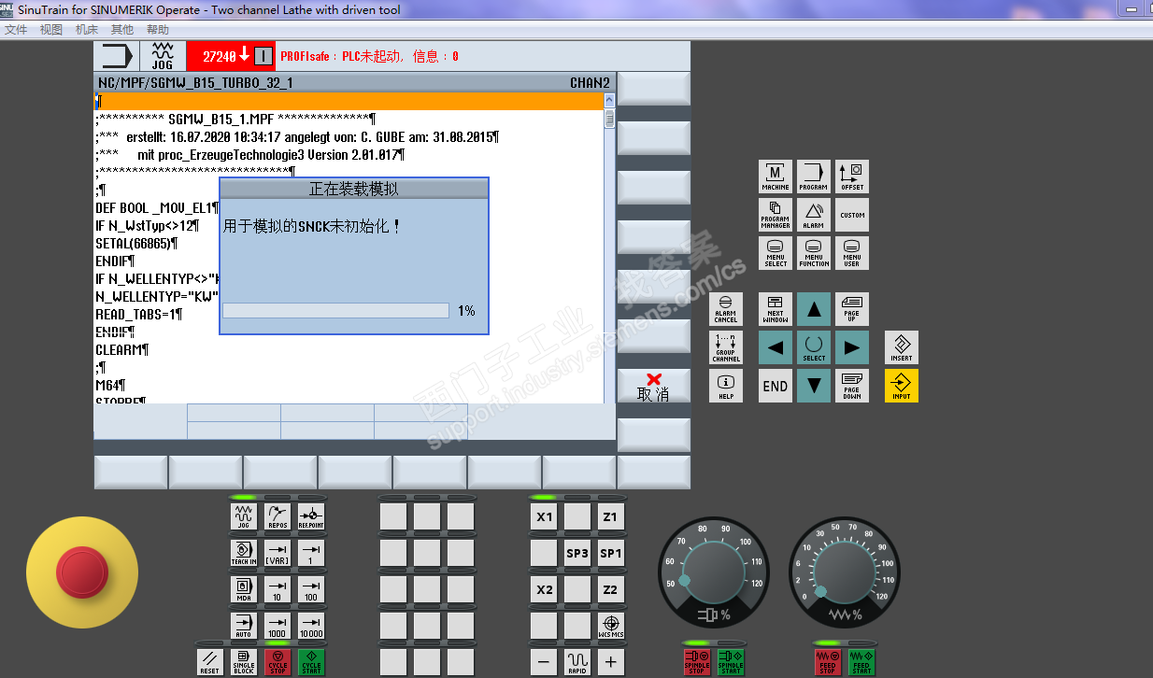Click the yellow INPUT key
The image size is (1153, 678).
(x=902, y=386)
